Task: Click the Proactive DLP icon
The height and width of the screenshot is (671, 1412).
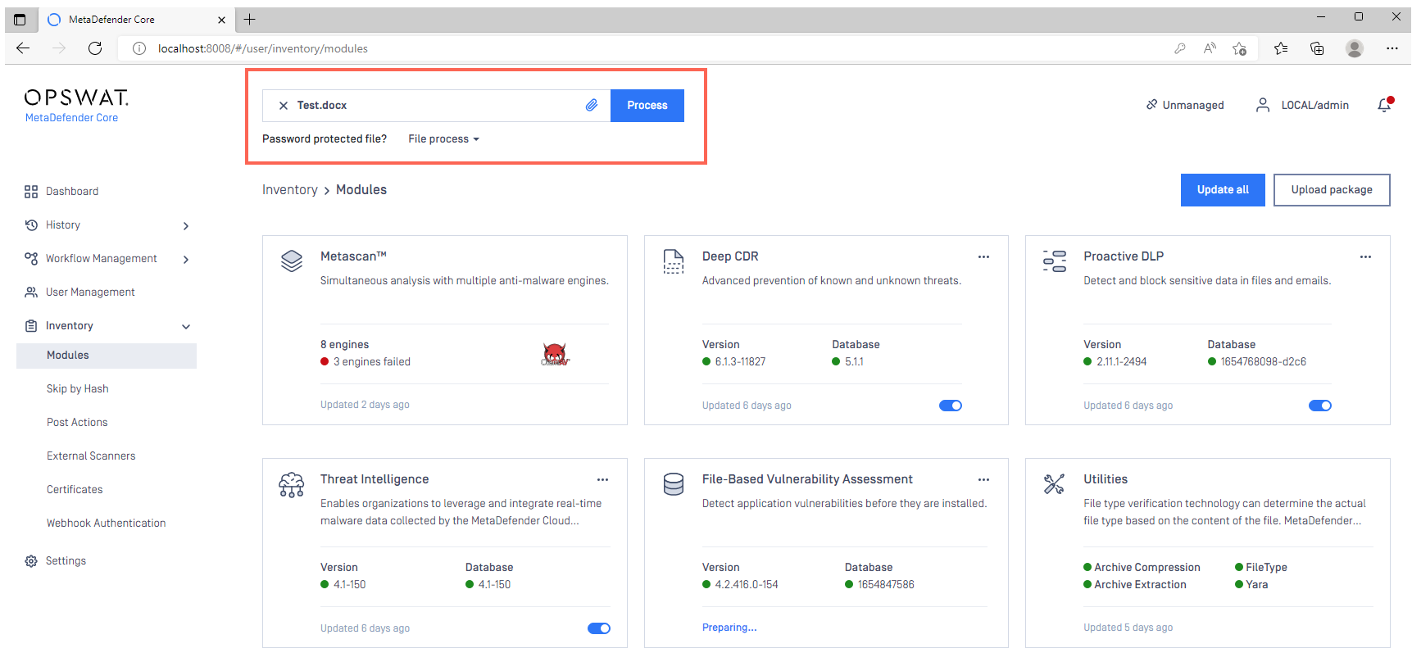Action: [x=1055, y=261]
